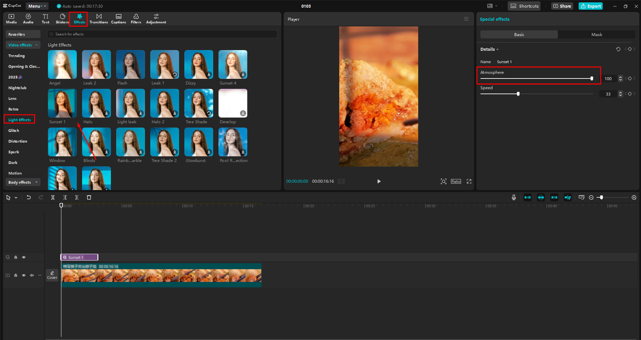The width and height of the screenshot is (641, 340).
Task: Click the Speed value stepper
Action: [x=620, y=93]
